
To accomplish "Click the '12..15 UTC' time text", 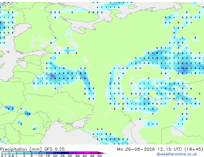I will (170, 149).
